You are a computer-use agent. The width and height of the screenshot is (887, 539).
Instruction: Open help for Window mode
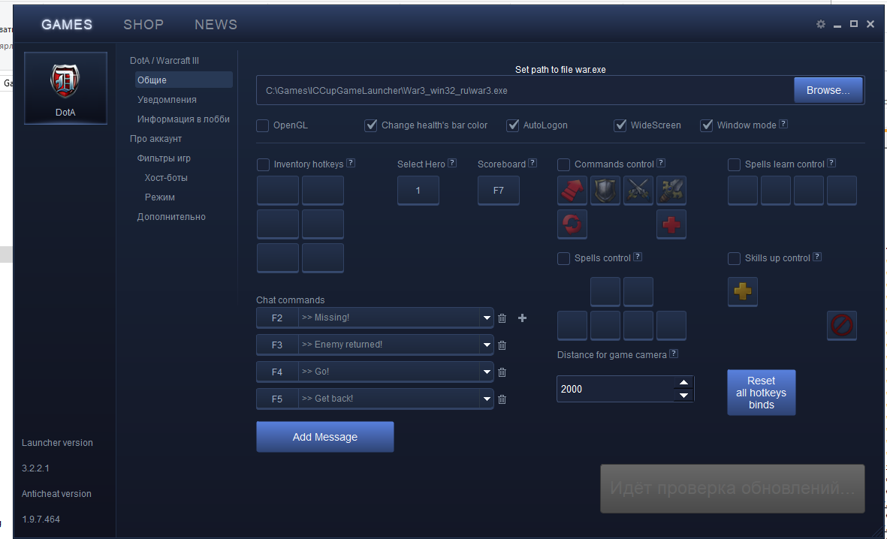pyautogui.click(x=783, y=124)
